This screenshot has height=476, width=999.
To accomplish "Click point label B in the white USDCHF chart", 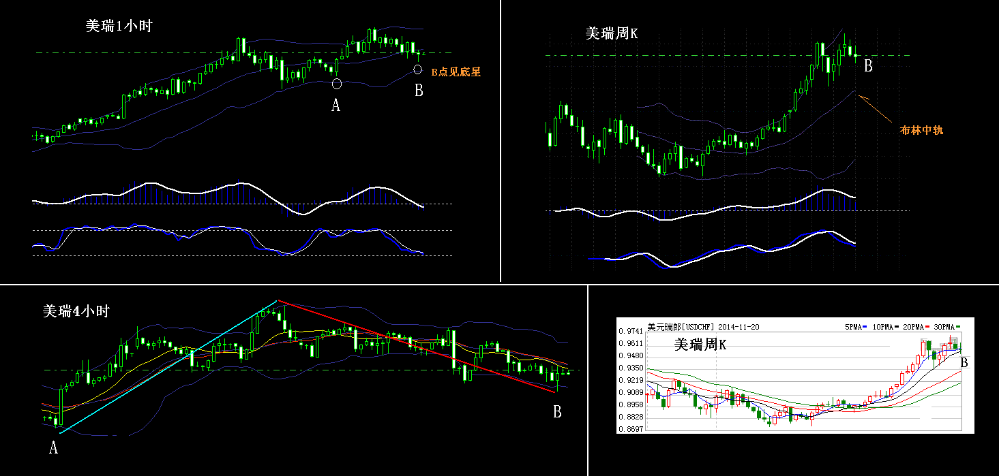I will [964, 363].
